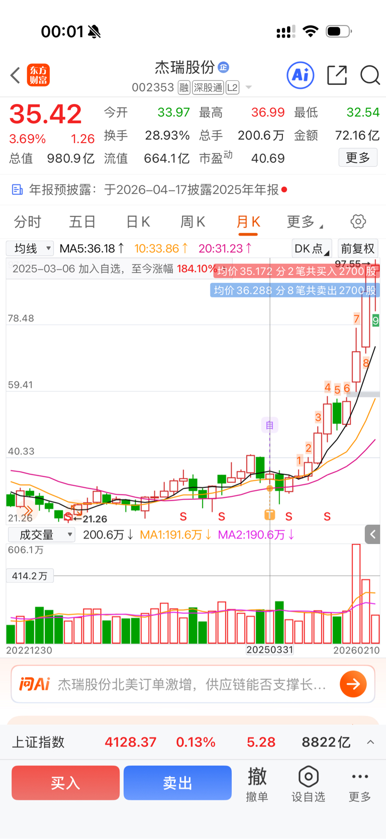Open chart settings gear icon
Screen dimensions: 386x839
[358, 222]
